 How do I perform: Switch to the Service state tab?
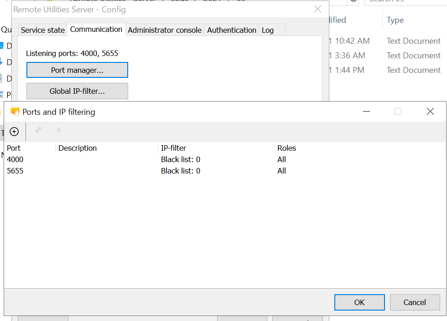(43, 30)
